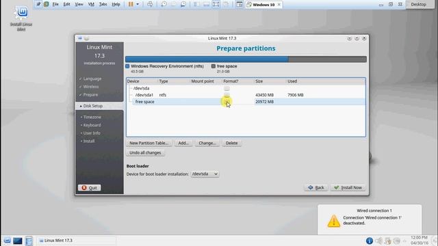Click the send Ctrl+Alt+Del toolbar icon
This screenshot has height=246, width=438.
[x=150, y=4]
